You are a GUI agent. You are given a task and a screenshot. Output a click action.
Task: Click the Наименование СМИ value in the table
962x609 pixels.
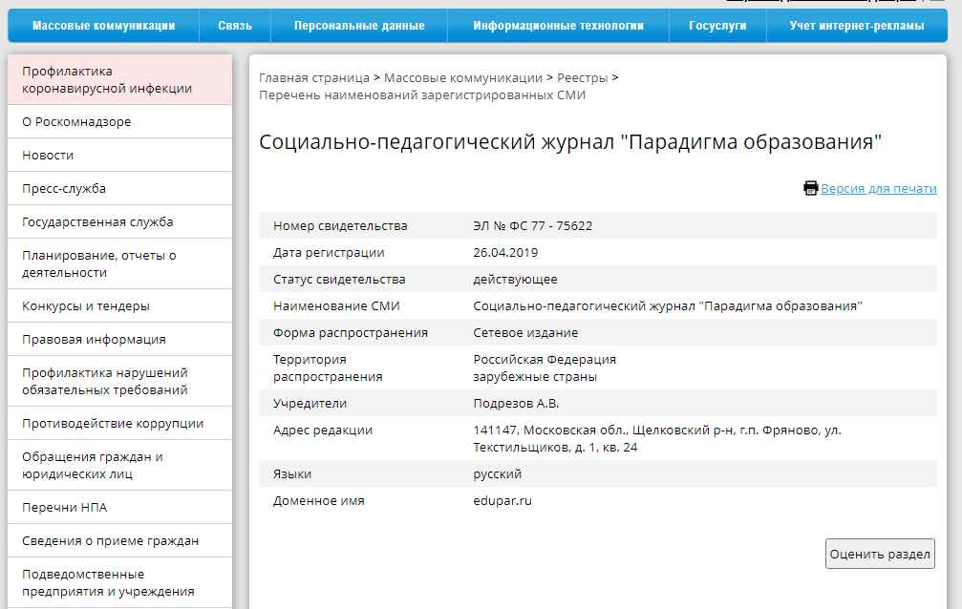pos(668,306)
